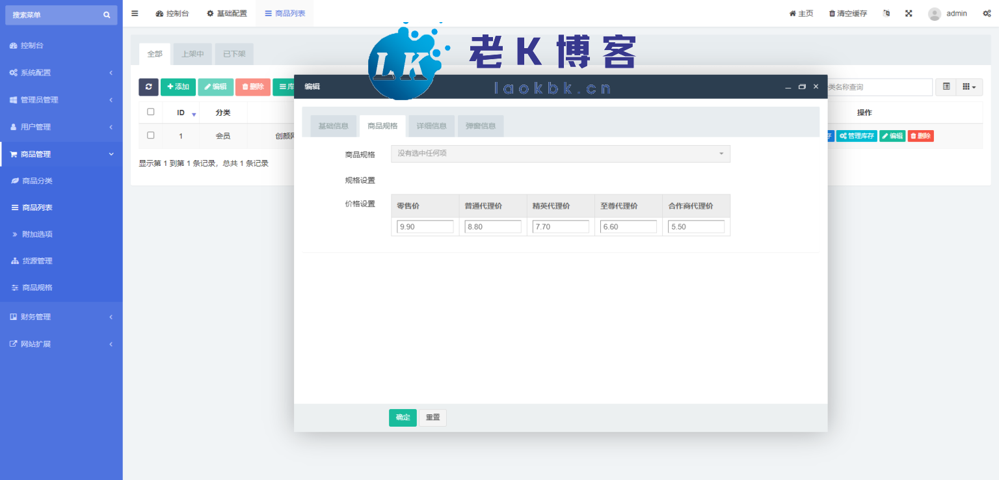Open 商品分类 in the sidebar

pyautogui.click(x=37, y=181)
